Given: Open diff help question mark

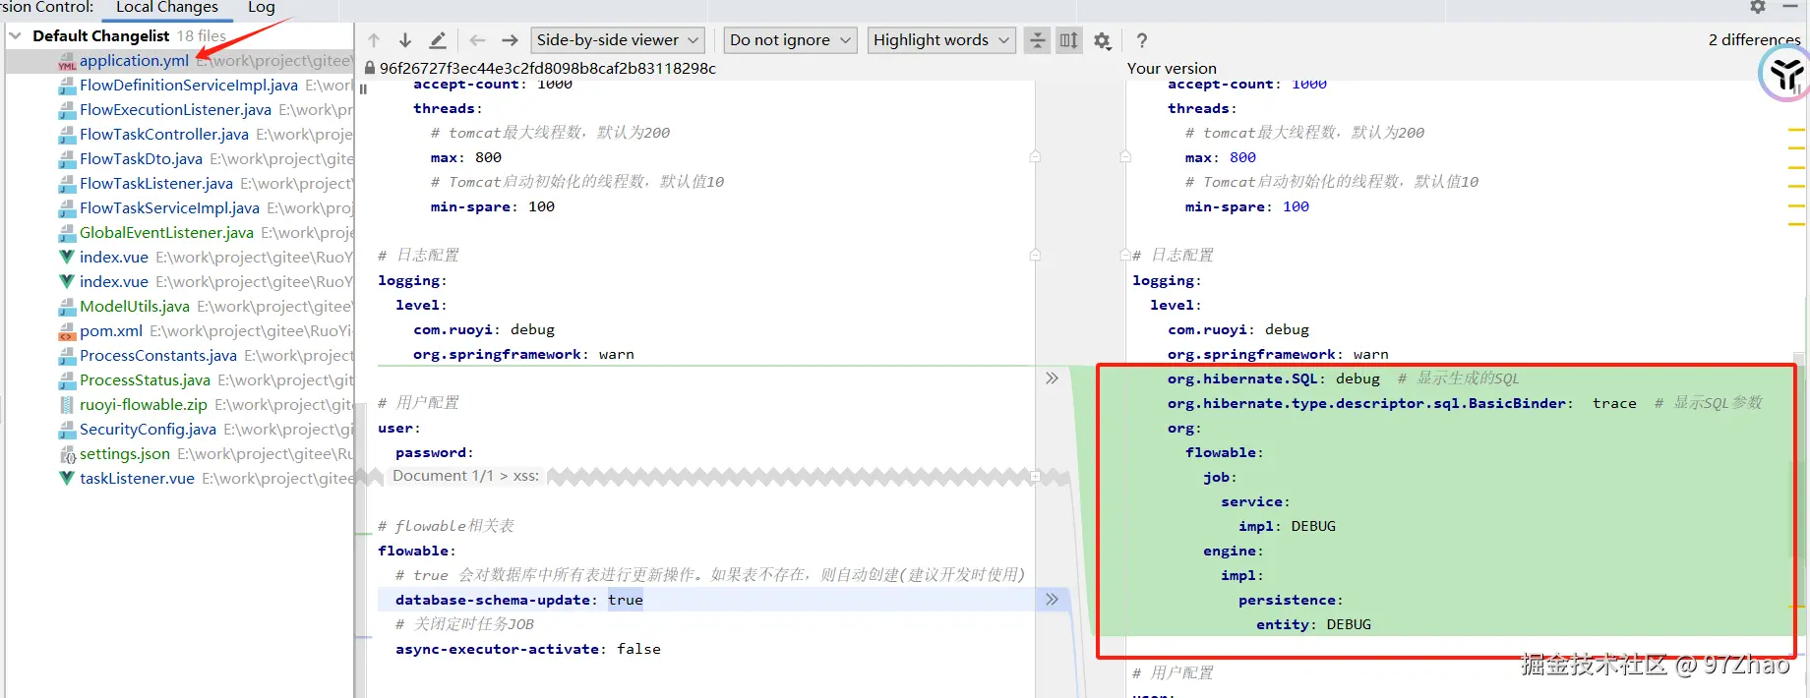Looking at the screenshot, I should pos(1141,40).
